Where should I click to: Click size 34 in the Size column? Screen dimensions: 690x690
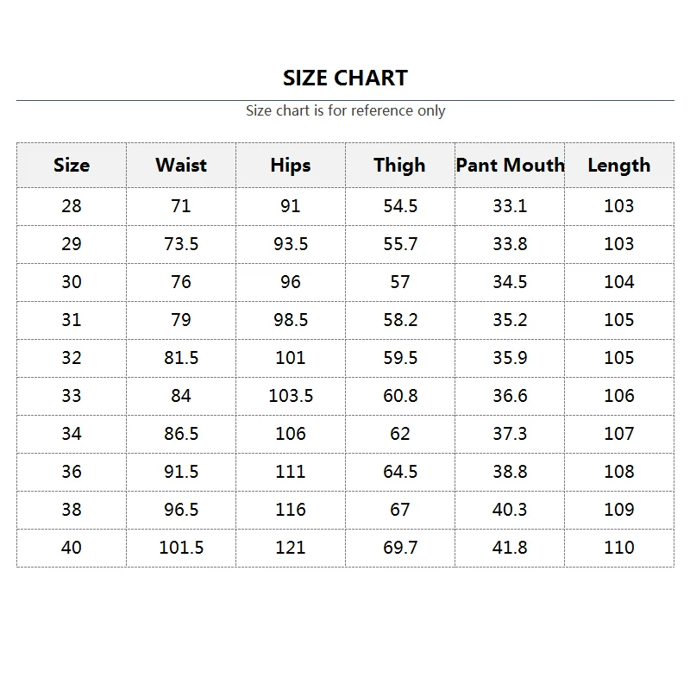pos(72,434)
